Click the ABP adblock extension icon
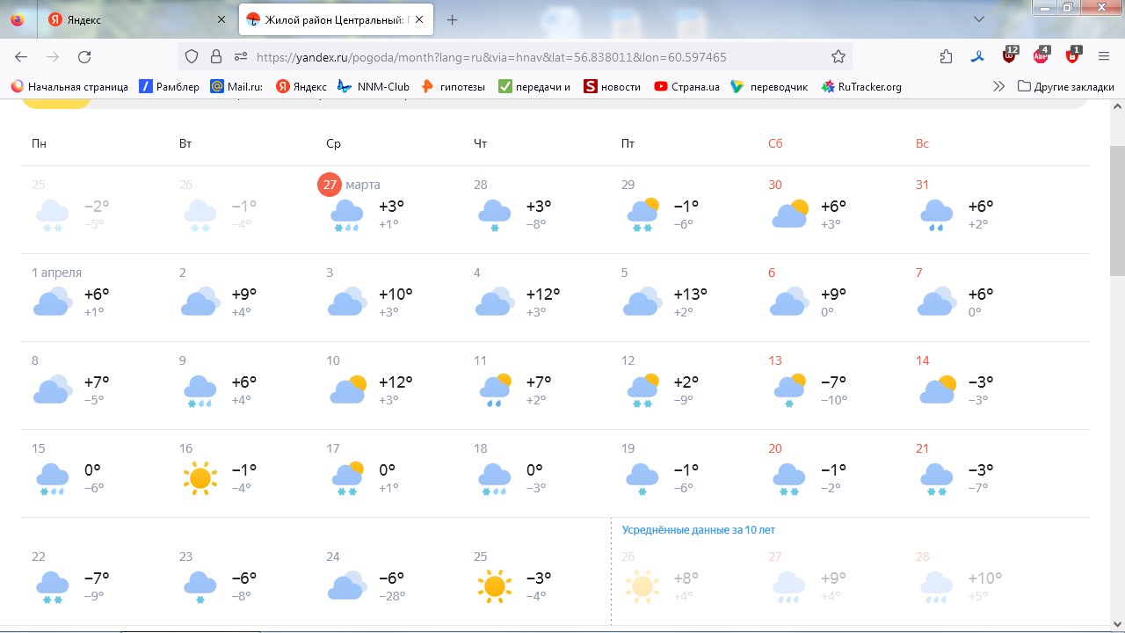The height and width of the screenshot is (633, 1125). [x=1041, y=56]
